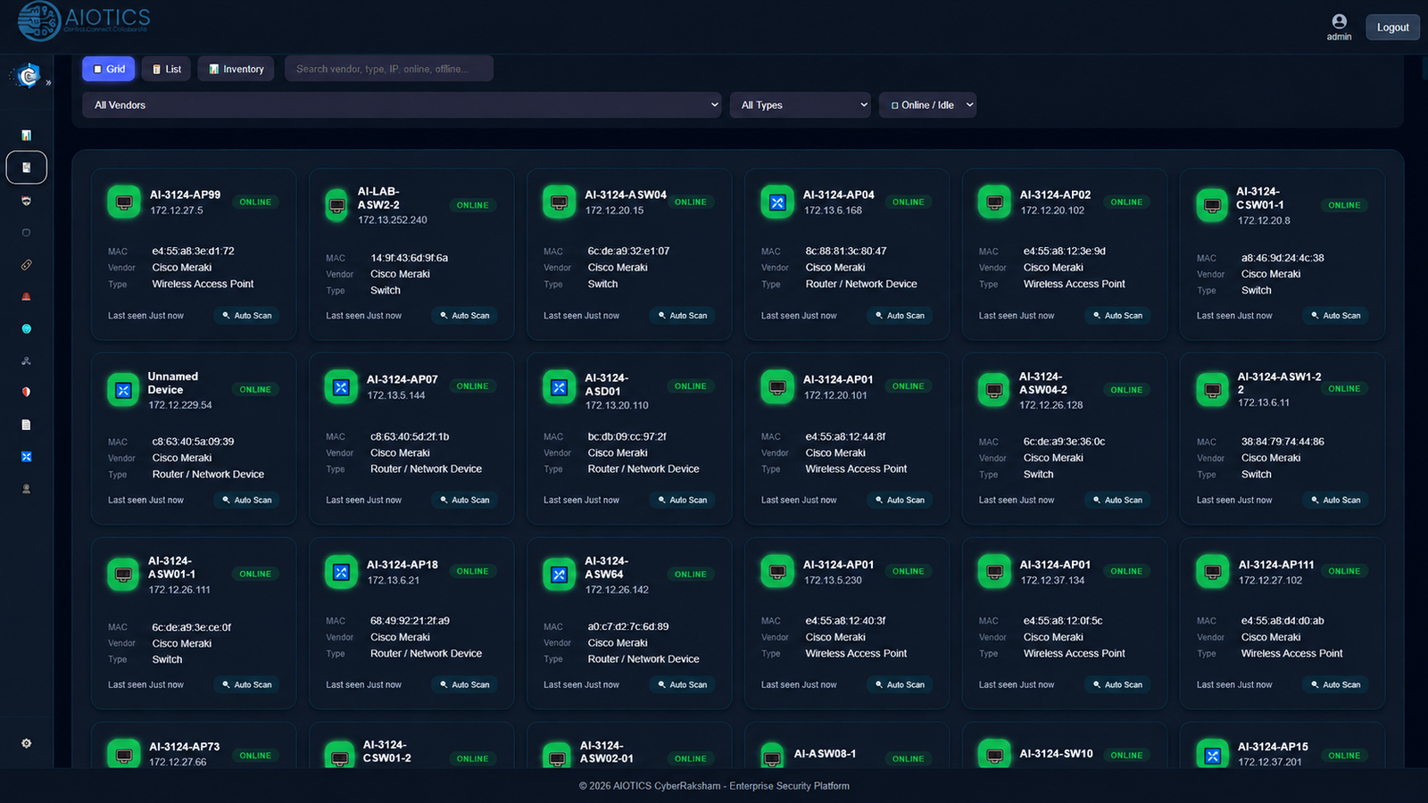
Task: Click the red and white shield sidebar icon
Action: point(26,392)
